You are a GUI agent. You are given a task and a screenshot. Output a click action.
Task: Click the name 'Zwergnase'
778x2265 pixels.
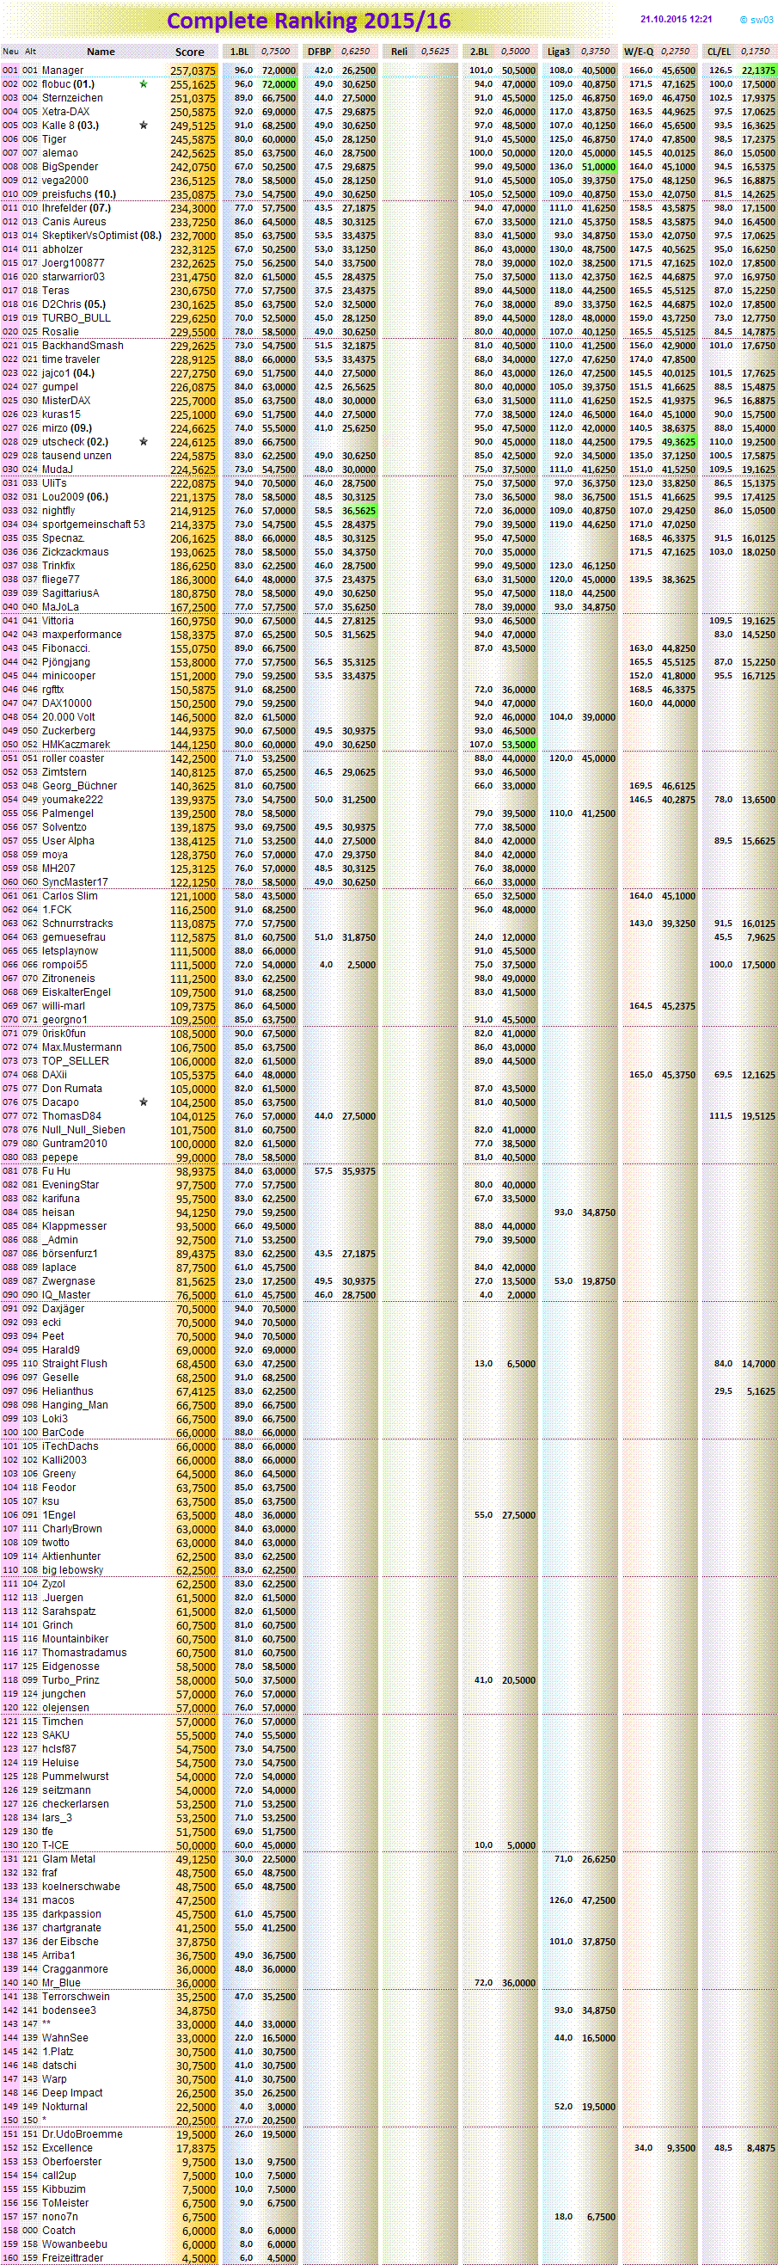69,1281
